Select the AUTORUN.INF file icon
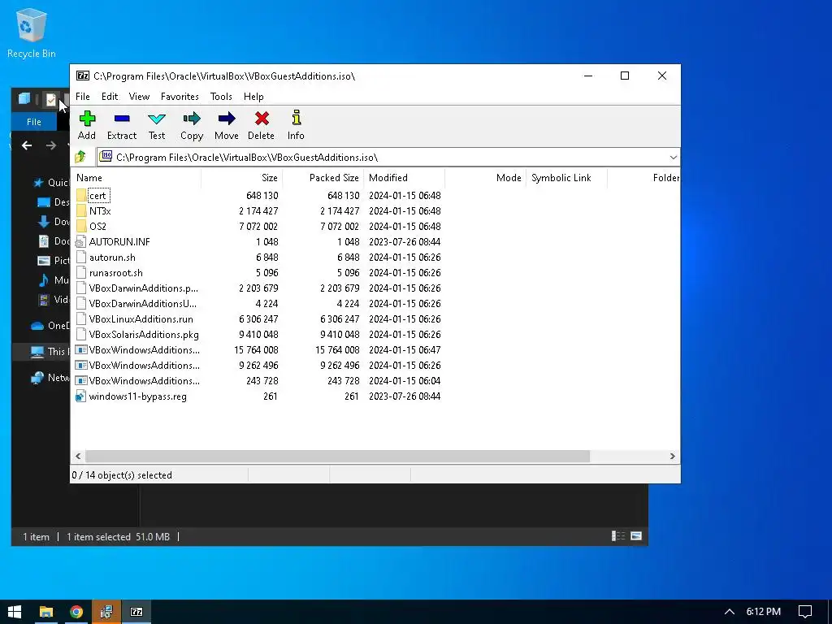 point(80,242)
